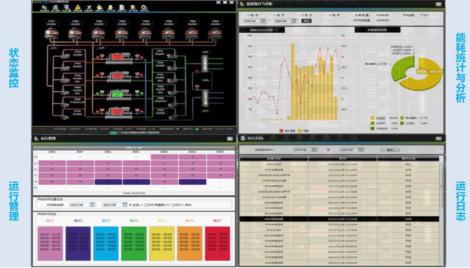Pick the red 模式7 schedule block

click(217, 244)
